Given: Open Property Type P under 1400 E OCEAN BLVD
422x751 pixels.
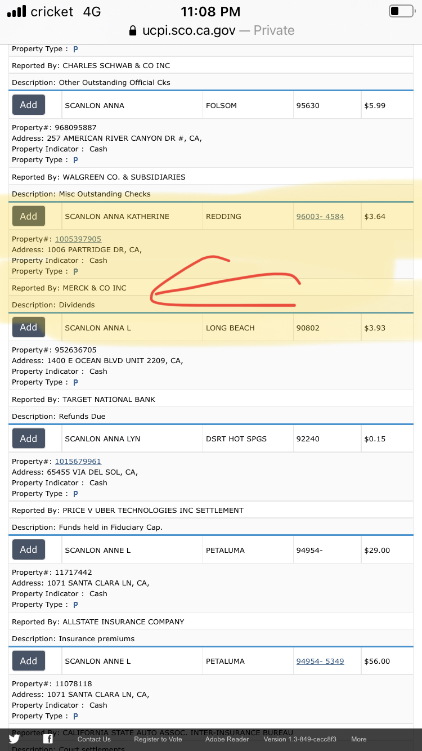Looking at the screenshot, I should click(x=75, y=382).
